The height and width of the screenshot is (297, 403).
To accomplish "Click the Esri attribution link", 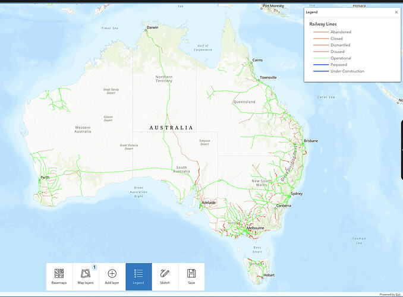I will click(398, 295).
